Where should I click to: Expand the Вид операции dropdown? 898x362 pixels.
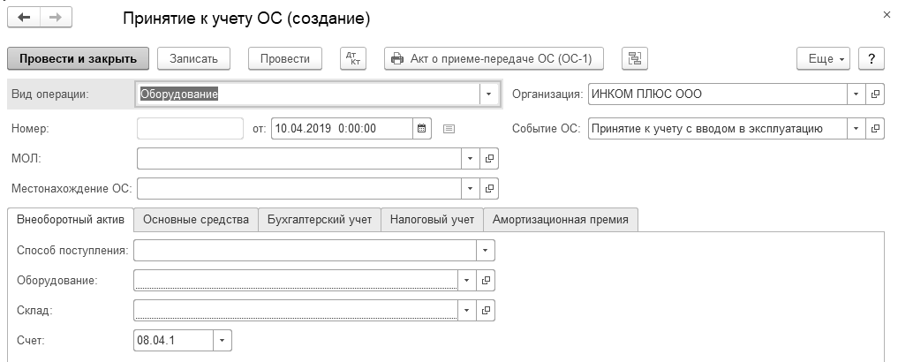point(487,94)
